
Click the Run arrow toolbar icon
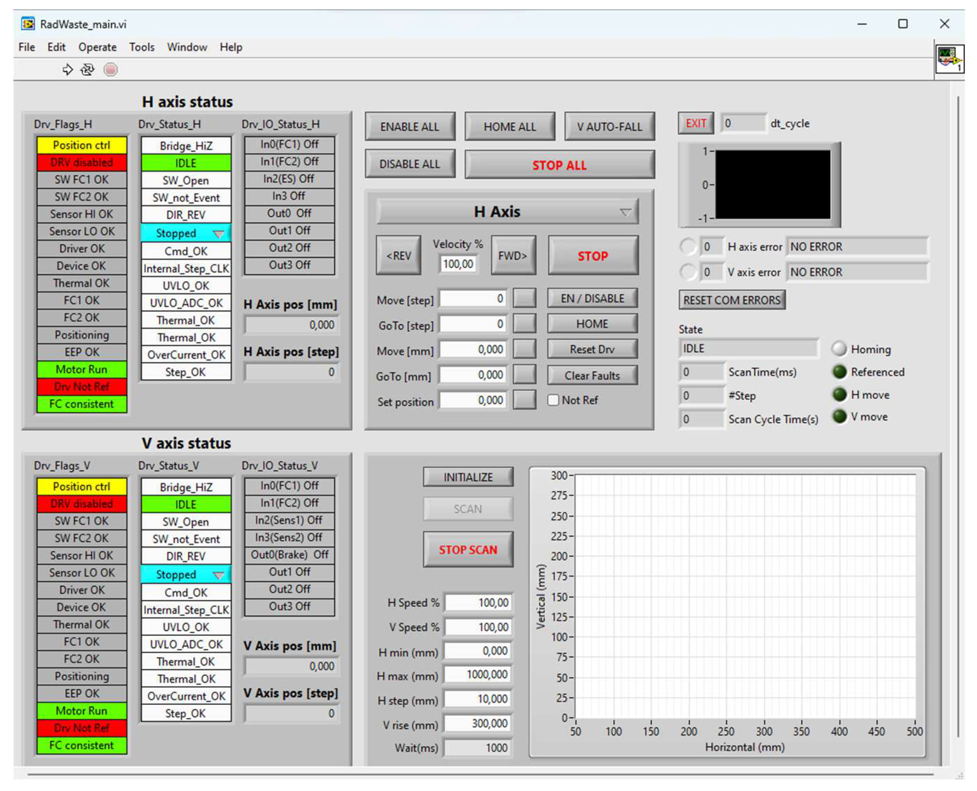68,70
